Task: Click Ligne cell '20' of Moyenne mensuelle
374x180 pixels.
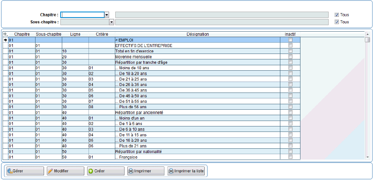Action: click(x=75, y=56)
